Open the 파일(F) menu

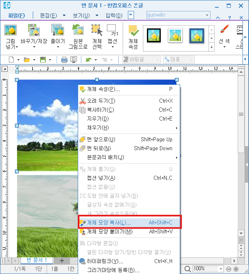17,15
